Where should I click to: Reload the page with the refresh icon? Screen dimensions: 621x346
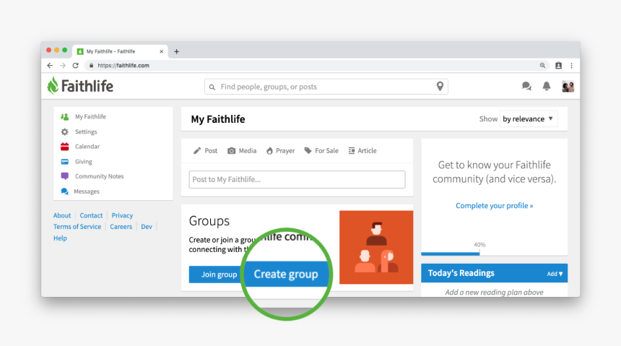[75, 66]
